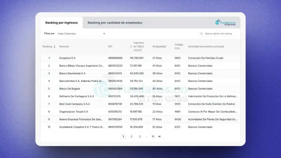
Task: Click the Ranking column sort arrows
Action: click(54, 47)
